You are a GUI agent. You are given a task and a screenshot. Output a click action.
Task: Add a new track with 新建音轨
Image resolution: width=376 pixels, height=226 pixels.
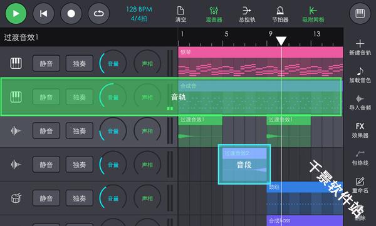(360, 48)
